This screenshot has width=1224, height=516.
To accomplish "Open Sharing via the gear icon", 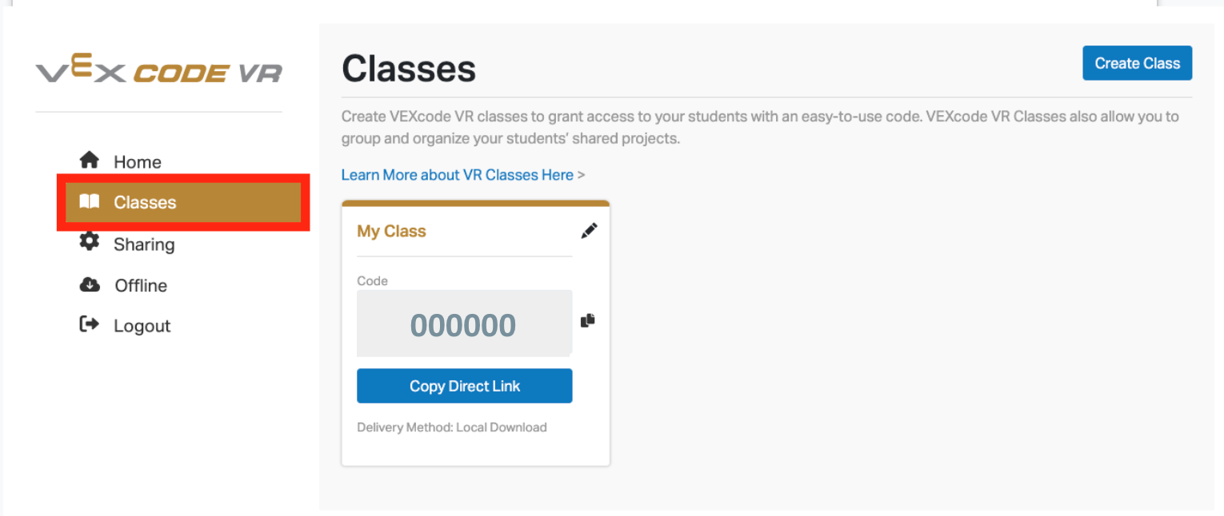I will [x=90, y=244].
